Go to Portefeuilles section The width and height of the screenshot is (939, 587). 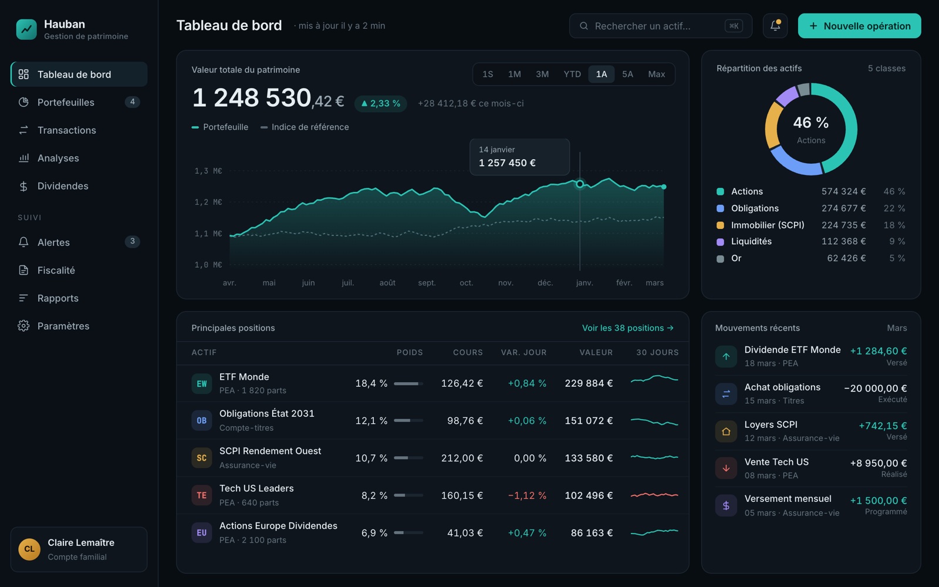pos(79,102)
